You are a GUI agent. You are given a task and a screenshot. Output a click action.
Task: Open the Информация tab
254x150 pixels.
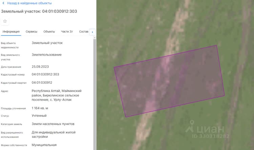tap(11, 31)
